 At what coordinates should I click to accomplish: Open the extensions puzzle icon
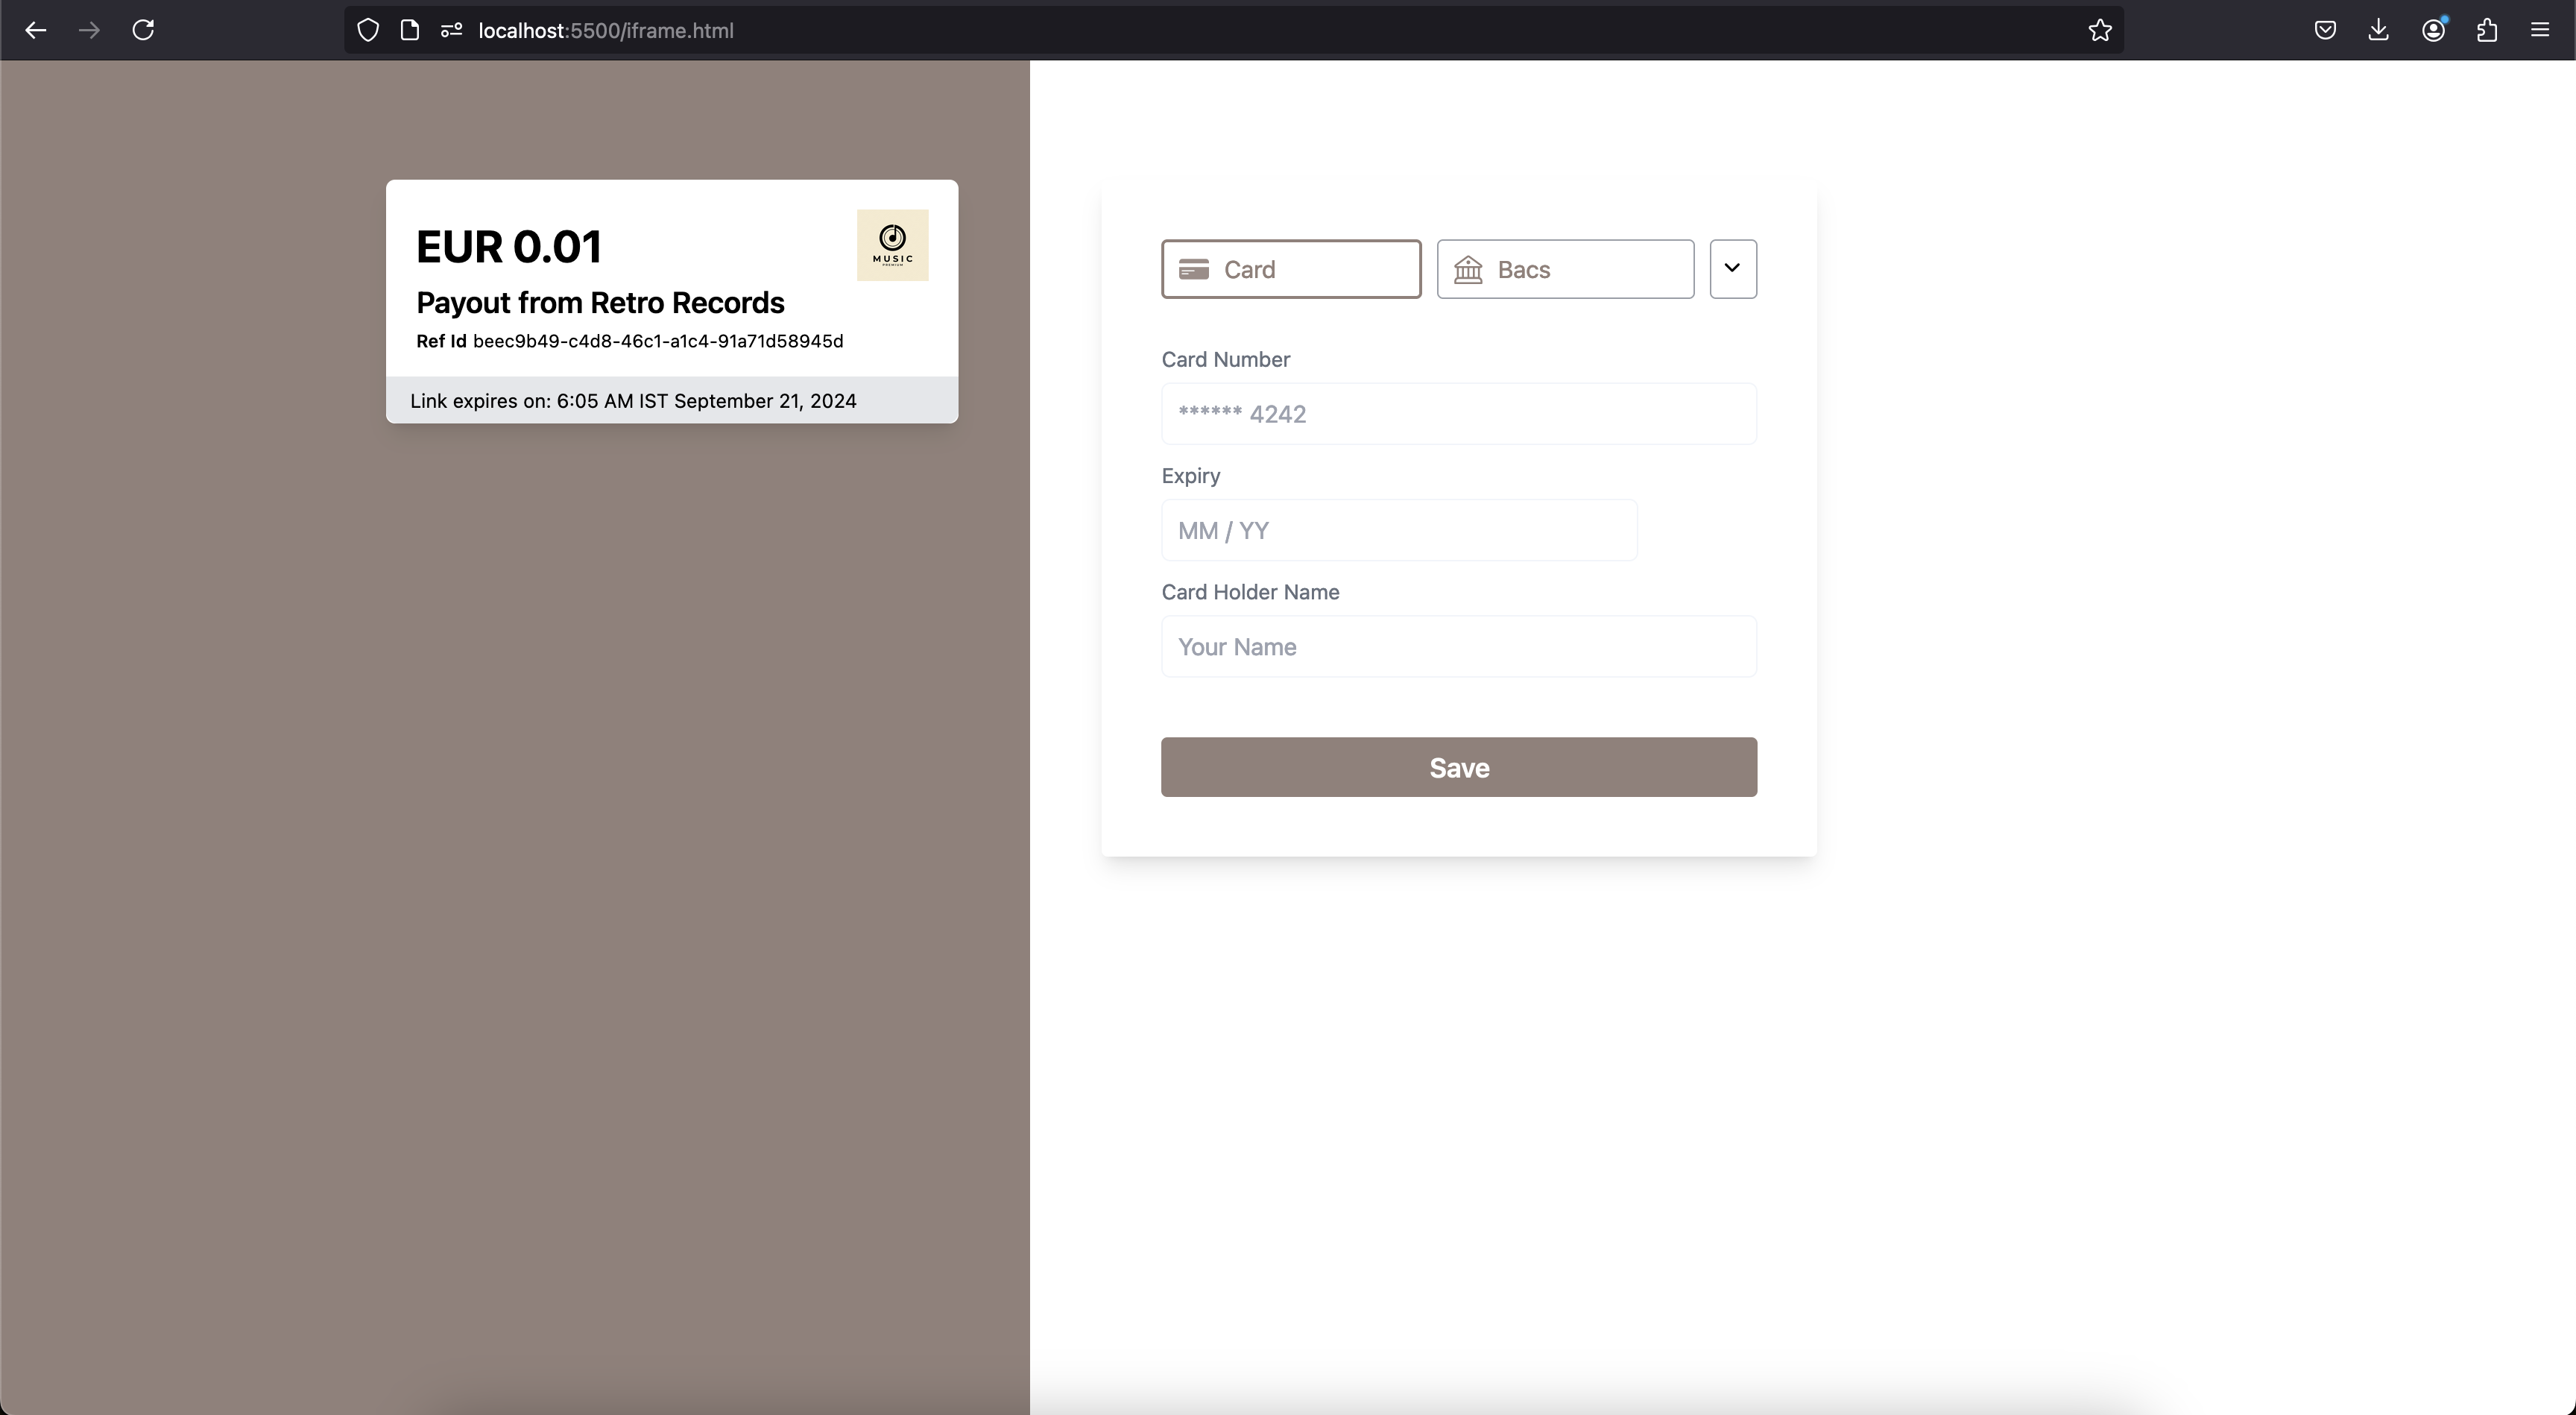[2487, 30]
